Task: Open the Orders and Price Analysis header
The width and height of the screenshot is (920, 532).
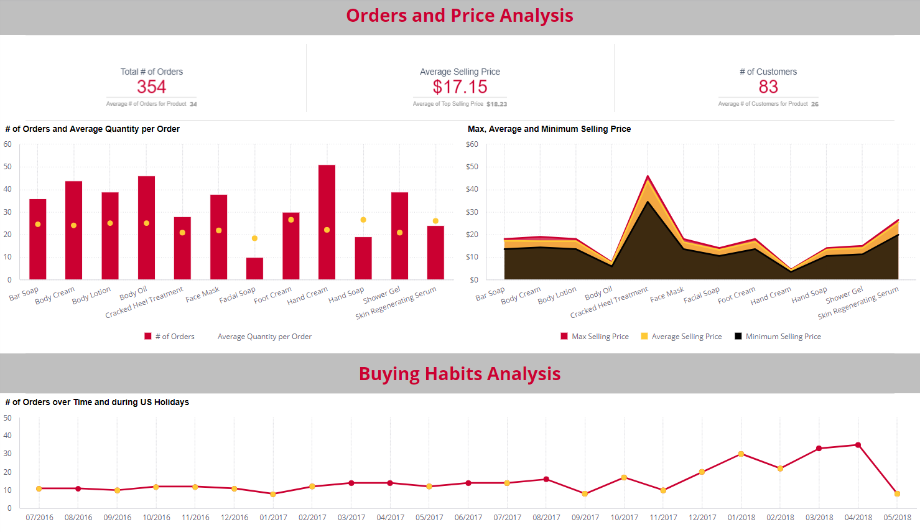Action: pyautogui.click(x=460, y=16)
